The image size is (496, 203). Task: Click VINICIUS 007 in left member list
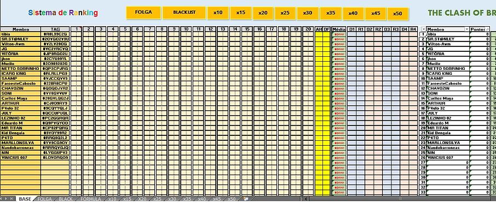point(21,157)
